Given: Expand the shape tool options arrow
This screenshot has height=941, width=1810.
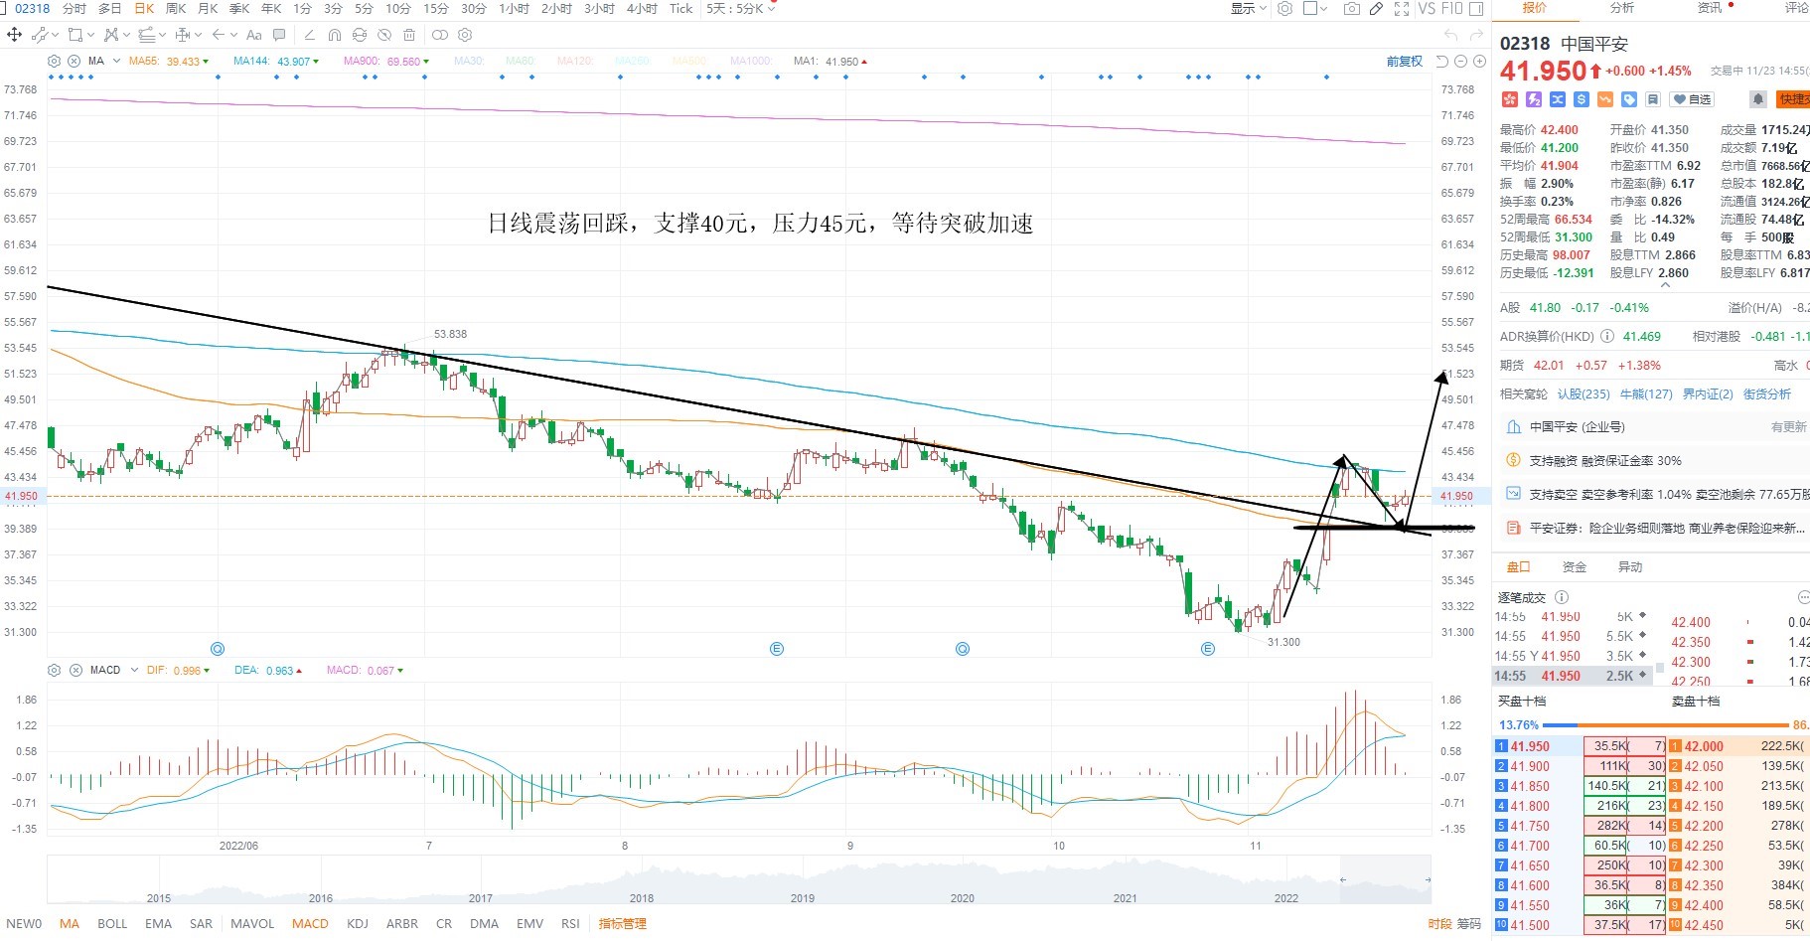Looking at the screenshot, I should pyautogui.click(x=90, y=35).
